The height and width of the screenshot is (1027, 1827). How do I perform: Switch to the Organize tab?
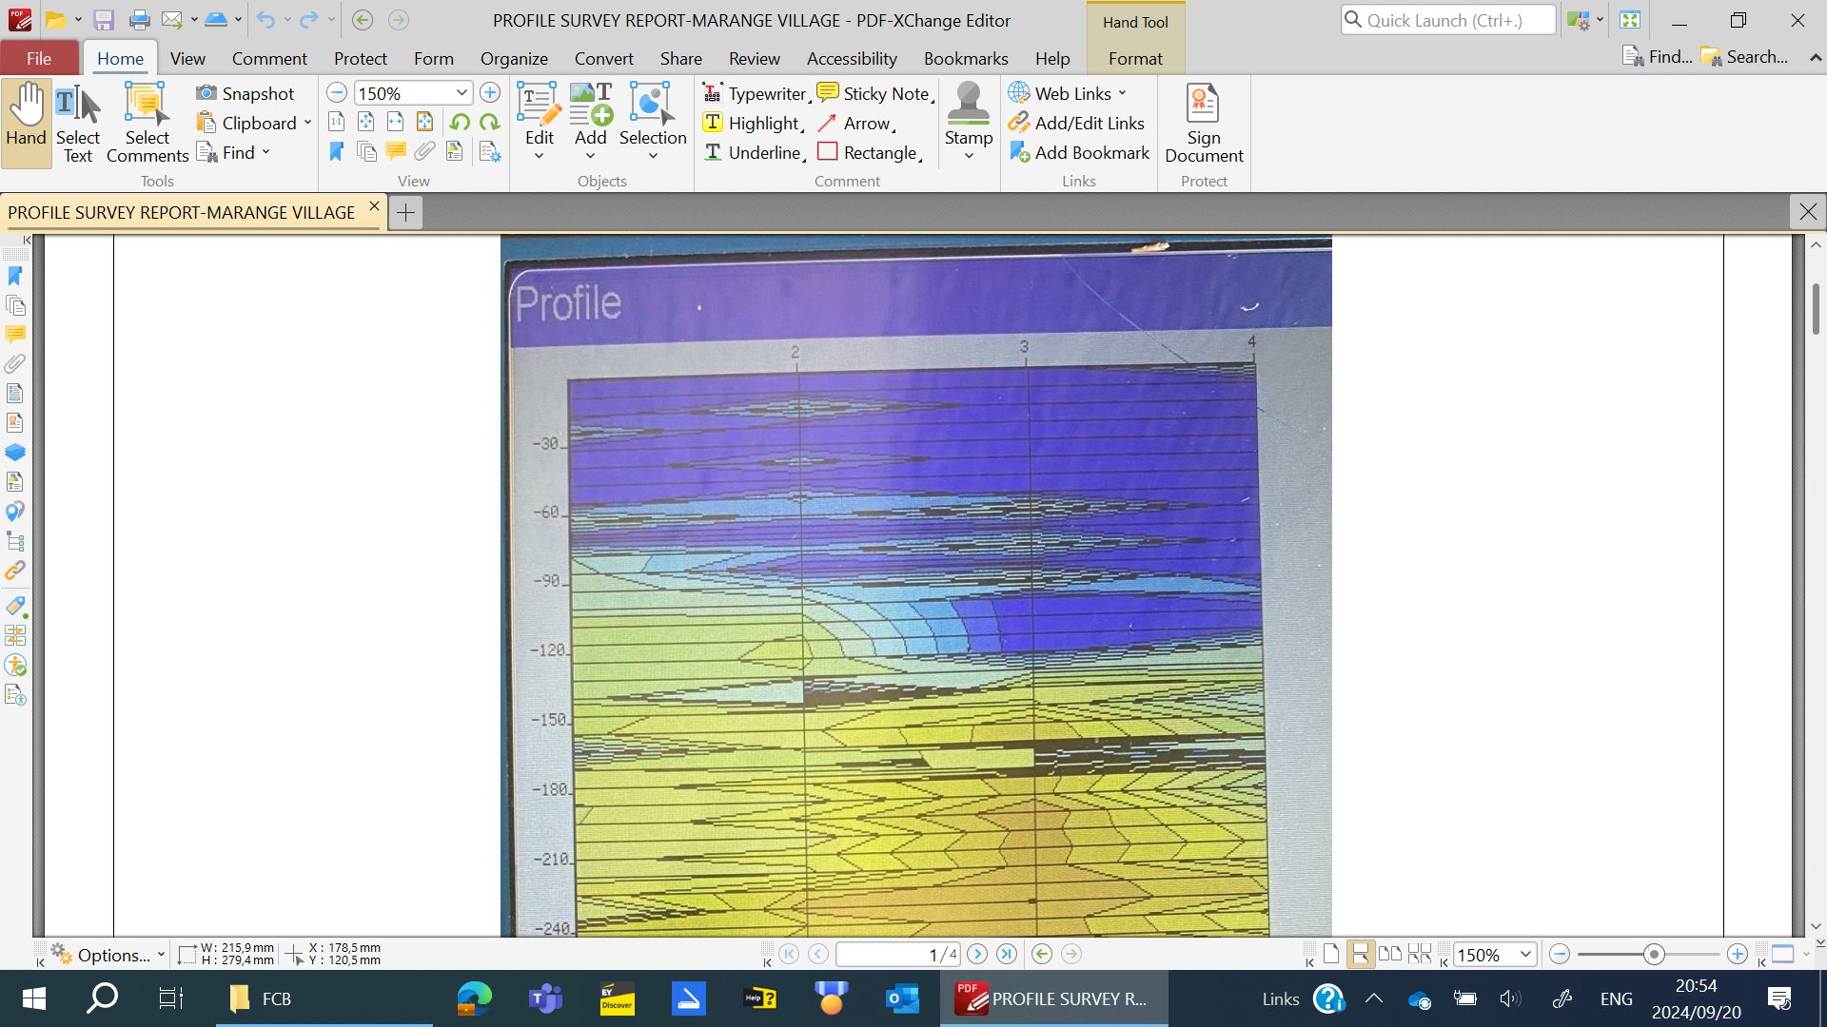(514, 58)
